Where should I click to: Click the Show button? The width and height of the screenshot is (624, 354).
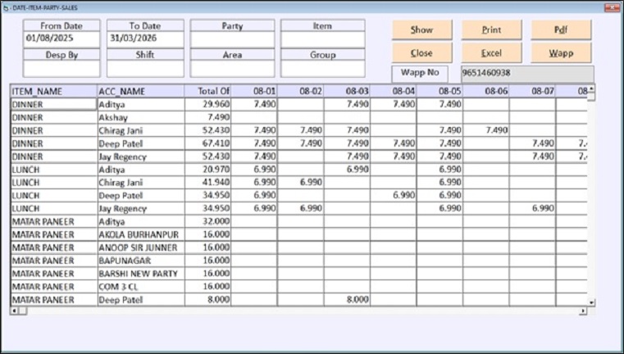click(x=421, y=29)
